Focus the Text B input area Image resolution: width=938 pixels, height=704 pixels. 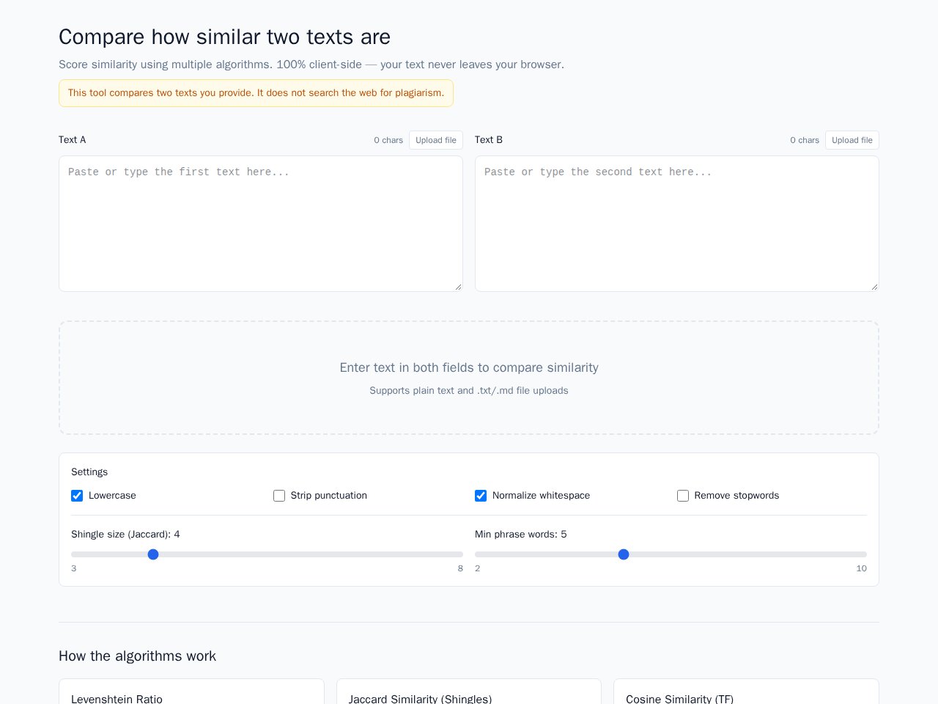(x=677, y=224)
